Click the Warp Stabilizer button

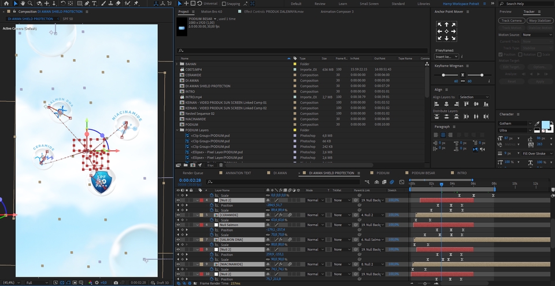pos(540,21)
